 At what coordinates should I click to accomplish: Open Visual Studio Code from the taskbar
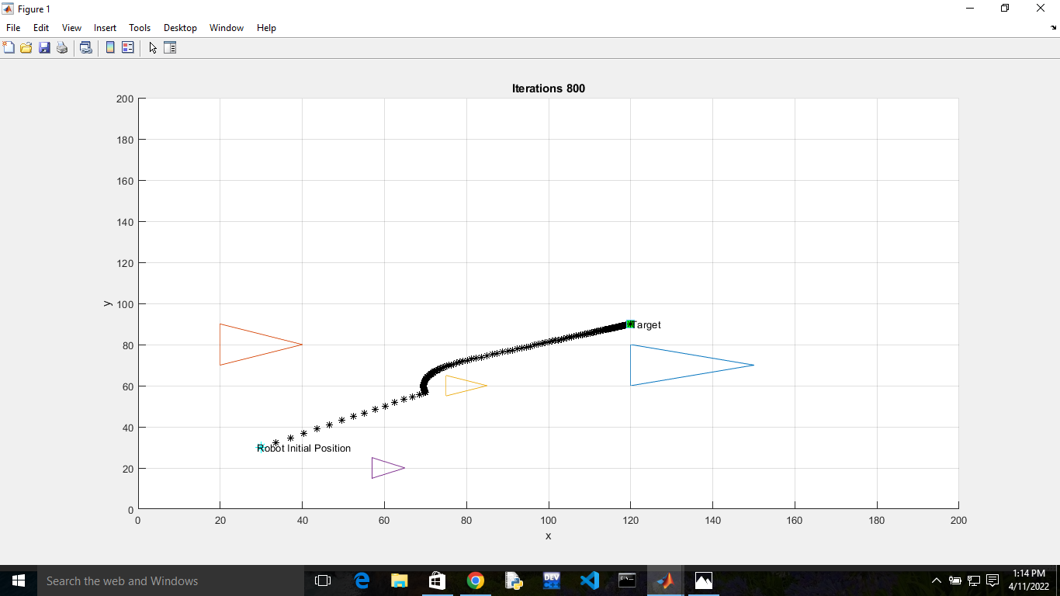(589, 580)
